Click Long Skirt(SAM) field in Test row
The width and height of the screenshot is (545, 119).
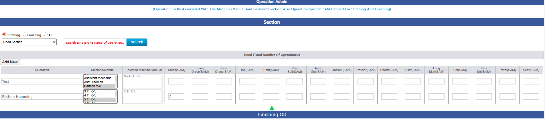(x=437, y=81)
